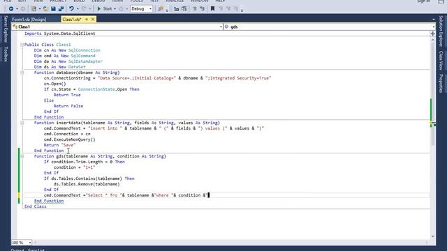The height and width of the screenshot is (251, 447).
Task: Click the Return "Save" line
Action: (x=59, y=145)
